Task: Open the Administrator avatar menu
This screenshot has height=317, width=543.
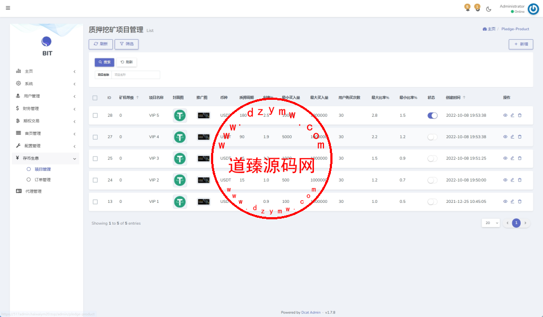Action: tap(533, 9)
